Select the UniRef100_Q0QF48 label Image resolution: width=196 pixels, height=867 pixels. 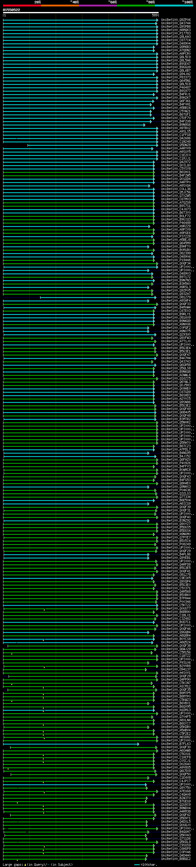tap(176, 416)
